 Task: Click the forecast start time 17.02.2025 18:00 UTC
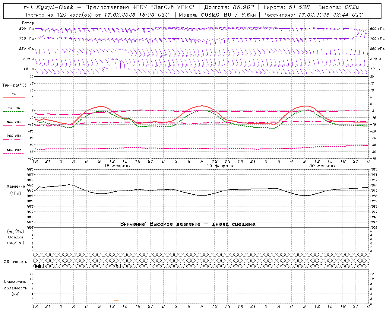136,15
